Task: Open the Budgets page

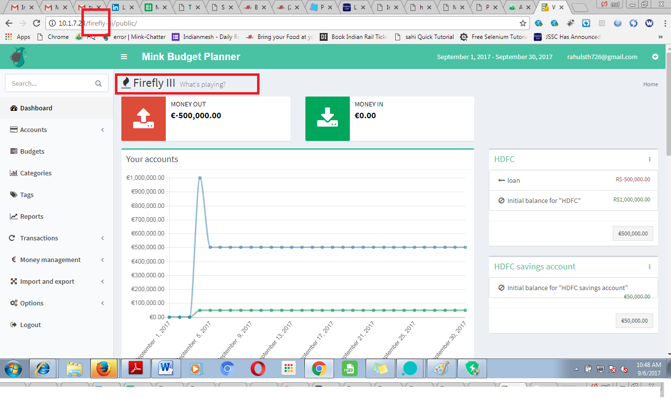Action: click(57, 151)
